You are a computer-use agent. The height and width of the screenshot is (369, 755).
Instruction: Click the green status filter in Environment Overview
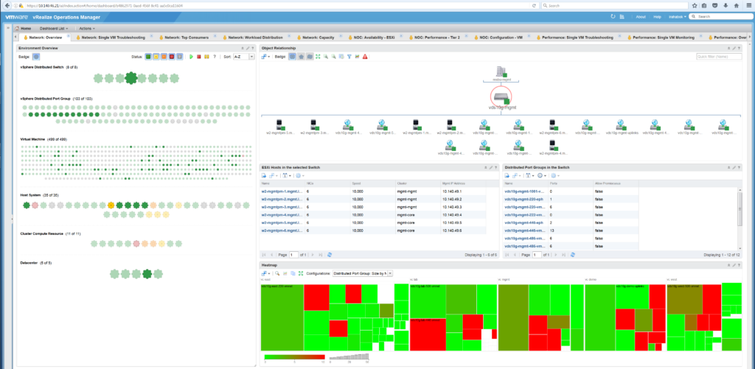(x=148, y=56)
